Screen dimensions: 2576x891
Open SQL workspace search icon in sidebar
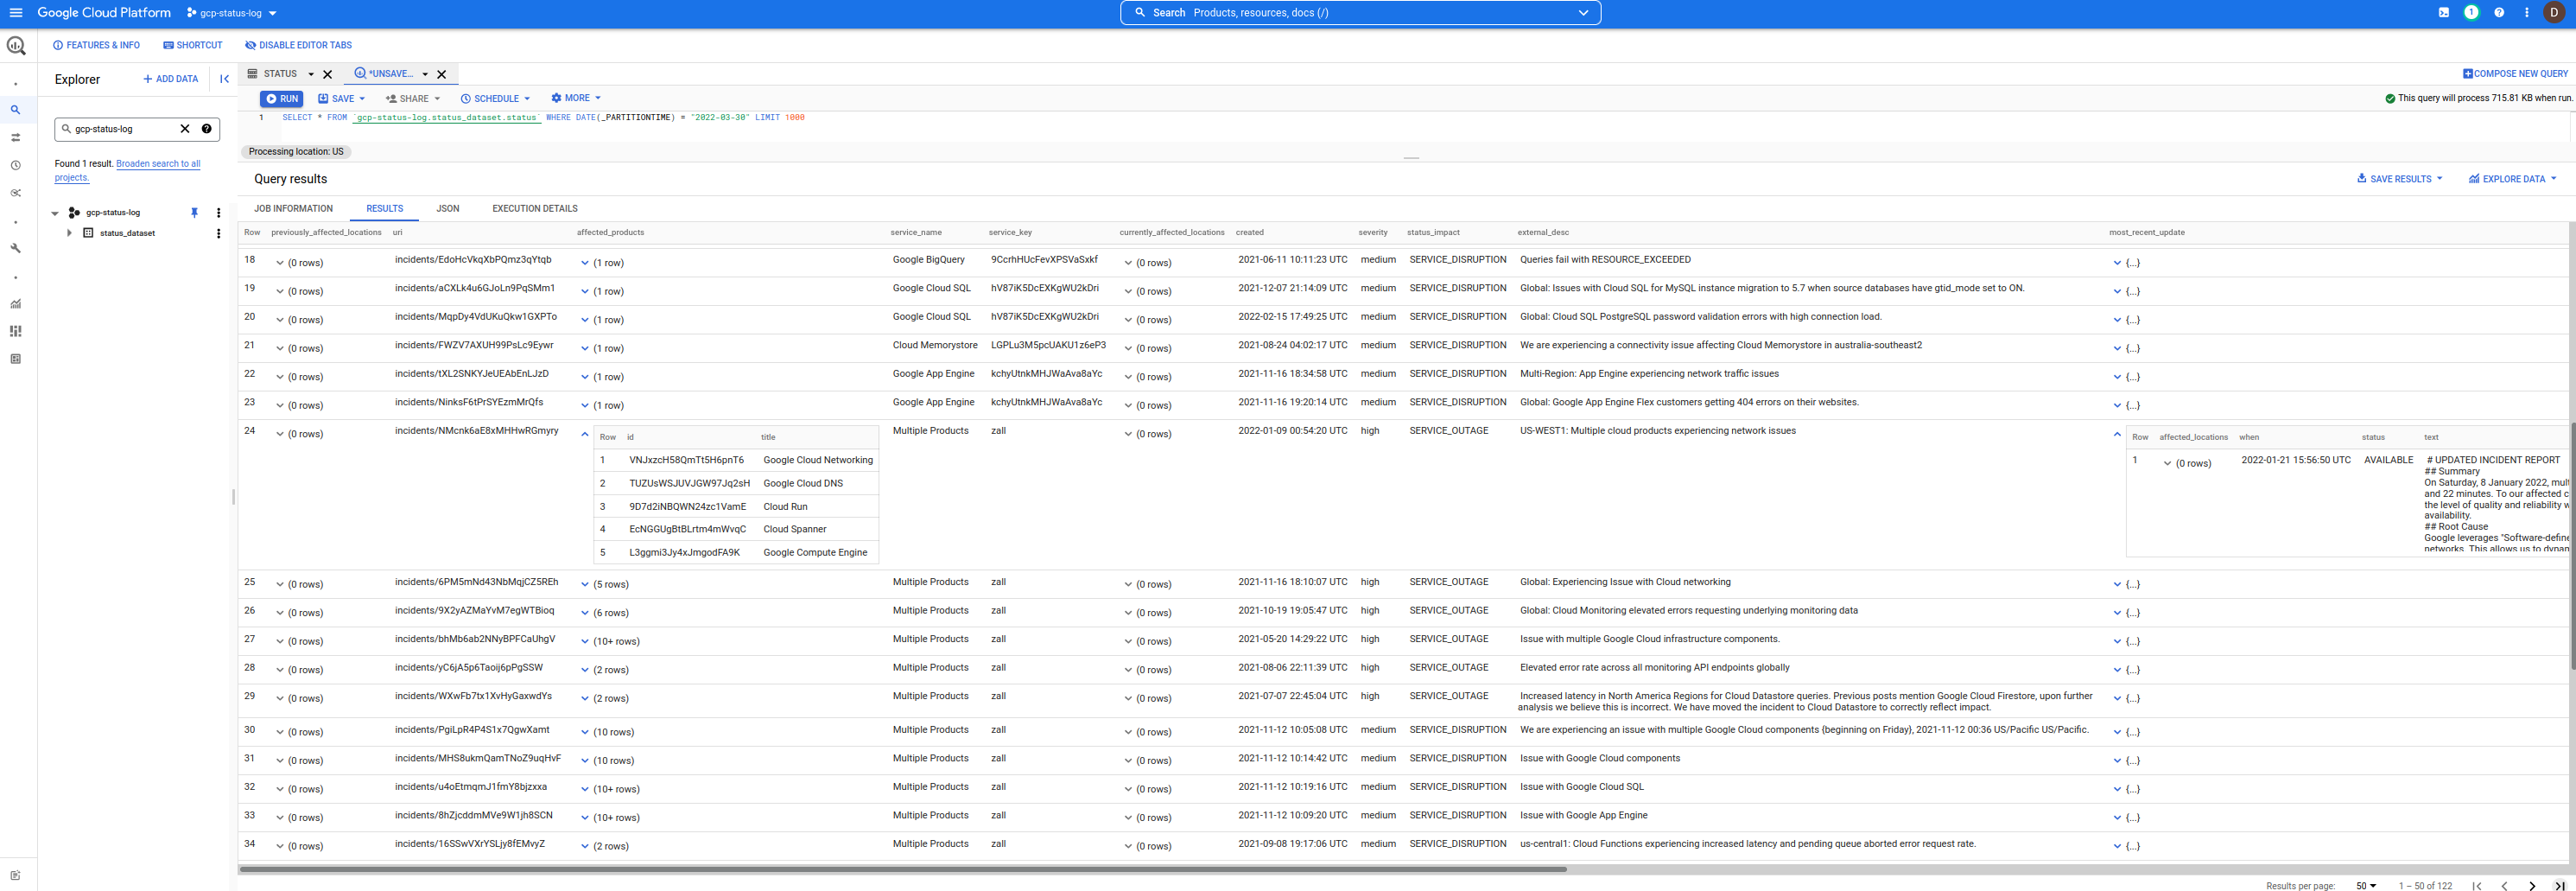click(x=16, y=110)
